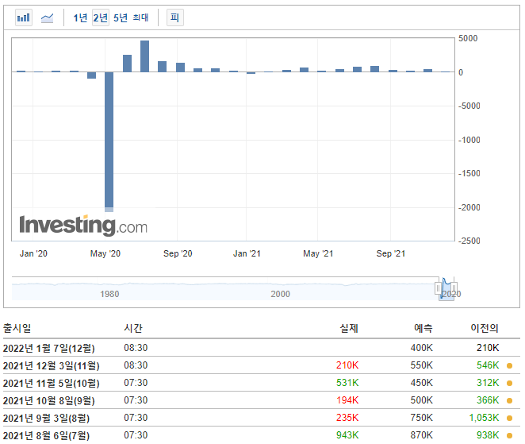Click the revision dot beside 938K
The image size is (525, 444).
510,435
